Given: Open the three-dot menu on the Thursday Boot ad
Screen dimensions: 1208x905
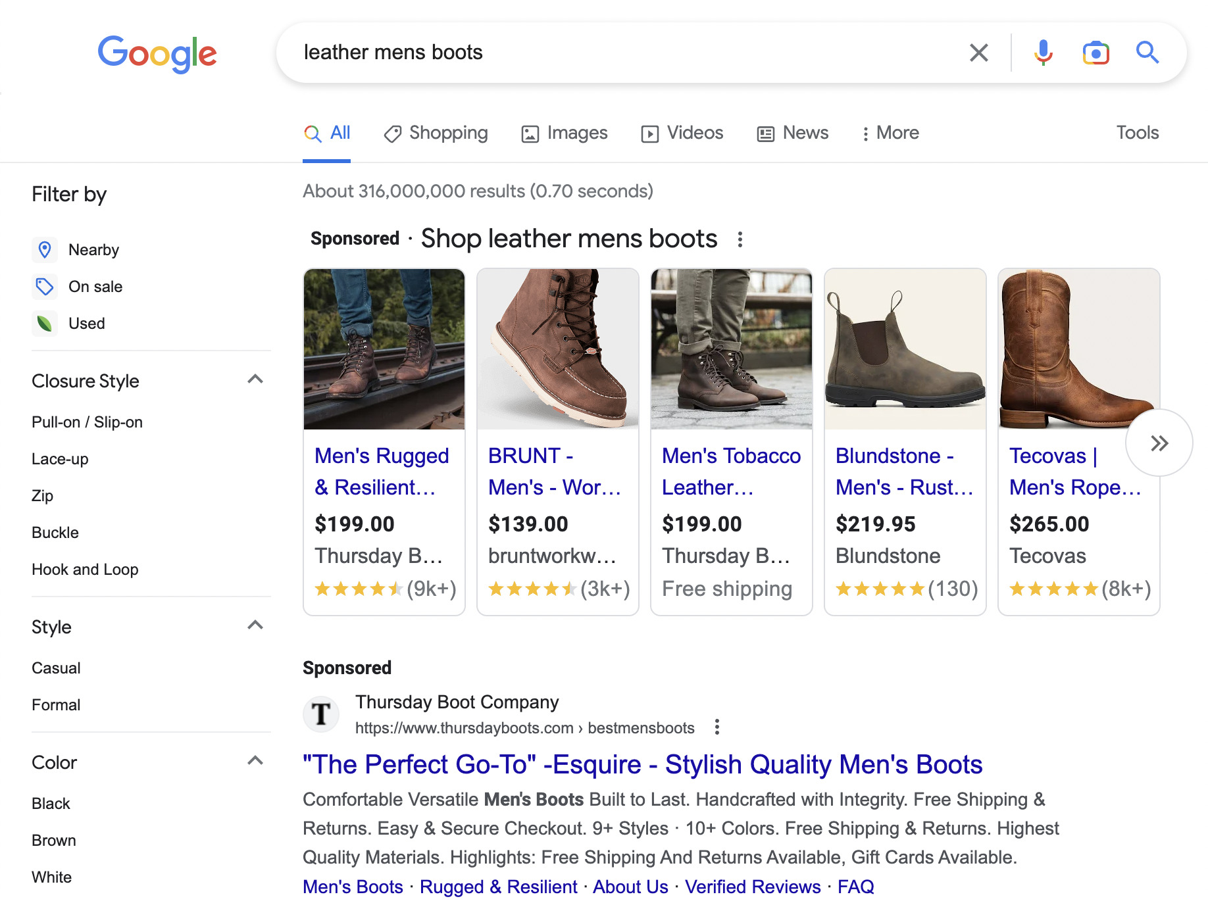Looking at the screenshot, I should click(717, 727).
